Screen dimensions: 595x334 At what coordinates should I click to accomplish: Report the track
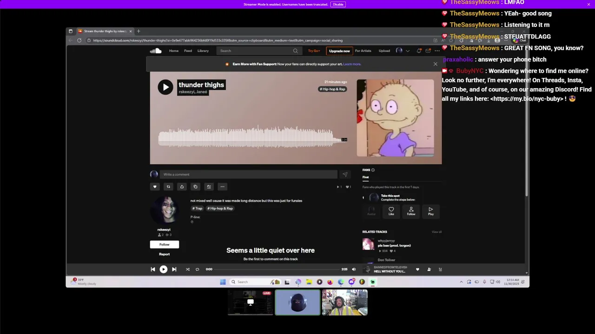coord(165,254)
